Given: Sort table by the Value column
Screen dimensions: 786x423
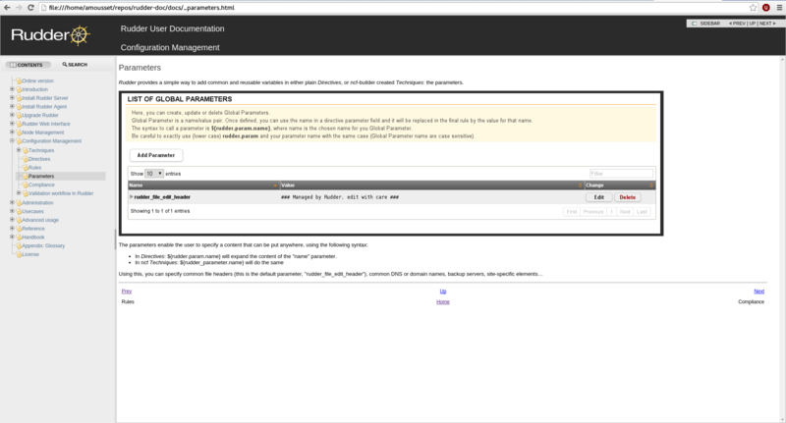Looking at the screenshot, I should (432, 185).
